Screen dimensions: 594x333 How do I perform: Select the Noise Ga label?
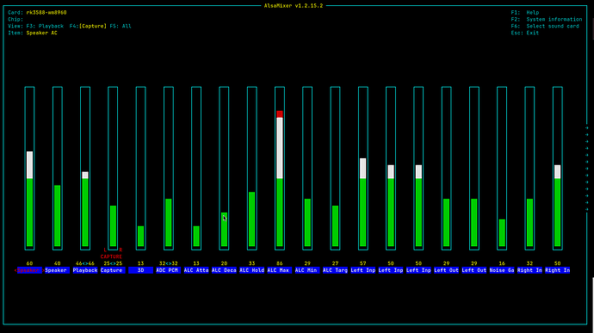[502, 270]
